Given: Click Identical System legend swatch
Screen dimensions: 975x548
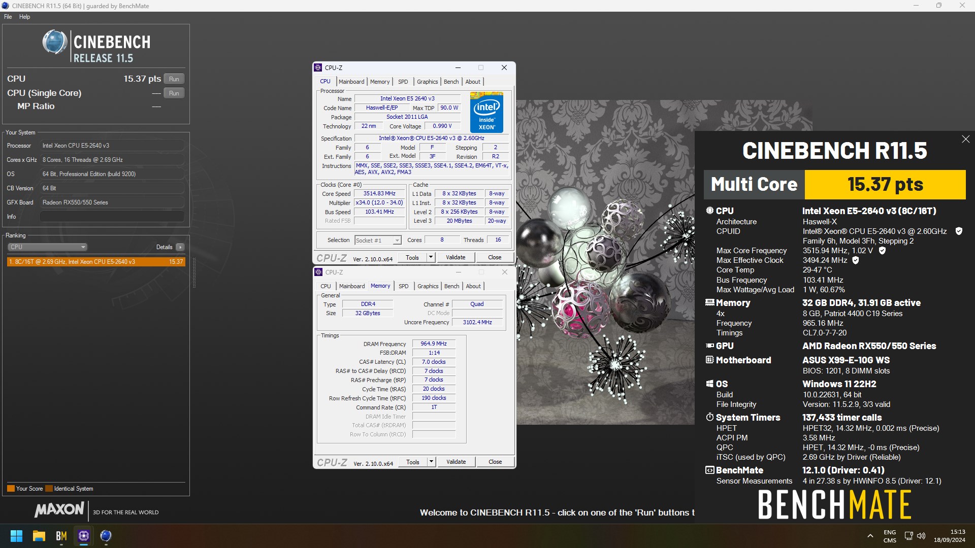Looking at the screenshot, I should pyautogui.click(x=49, y=489).
